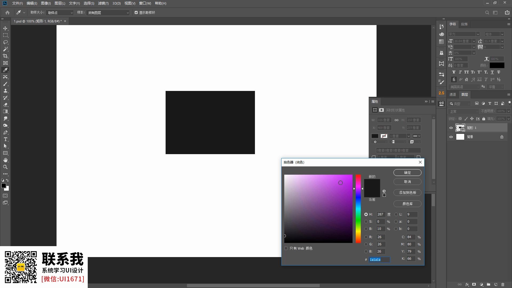Enable the 只有 Web 颜色 checkbox
Screen dimensions: 512x288
[286, 248]
